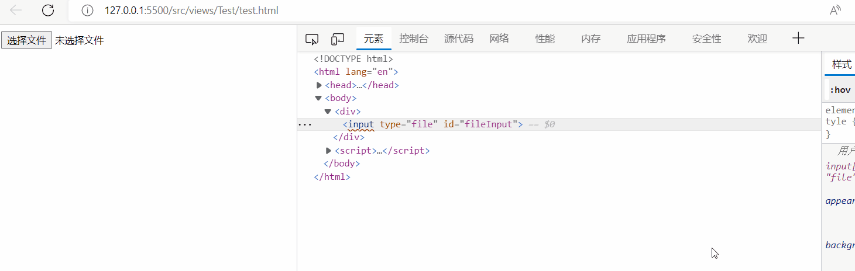Select the closing </html> tag row

click(x=332, y=176)
